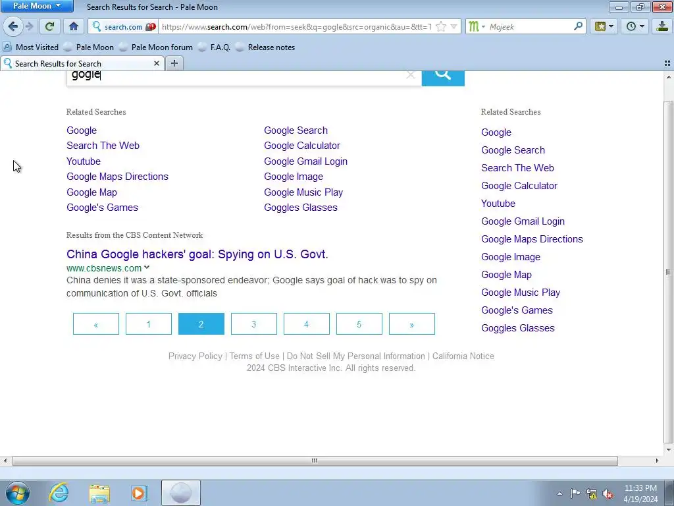Image resolution: width=674 pixels, height=506 pixels.
Task: Click the muted volume tray icon
Action: coord(608,493)
